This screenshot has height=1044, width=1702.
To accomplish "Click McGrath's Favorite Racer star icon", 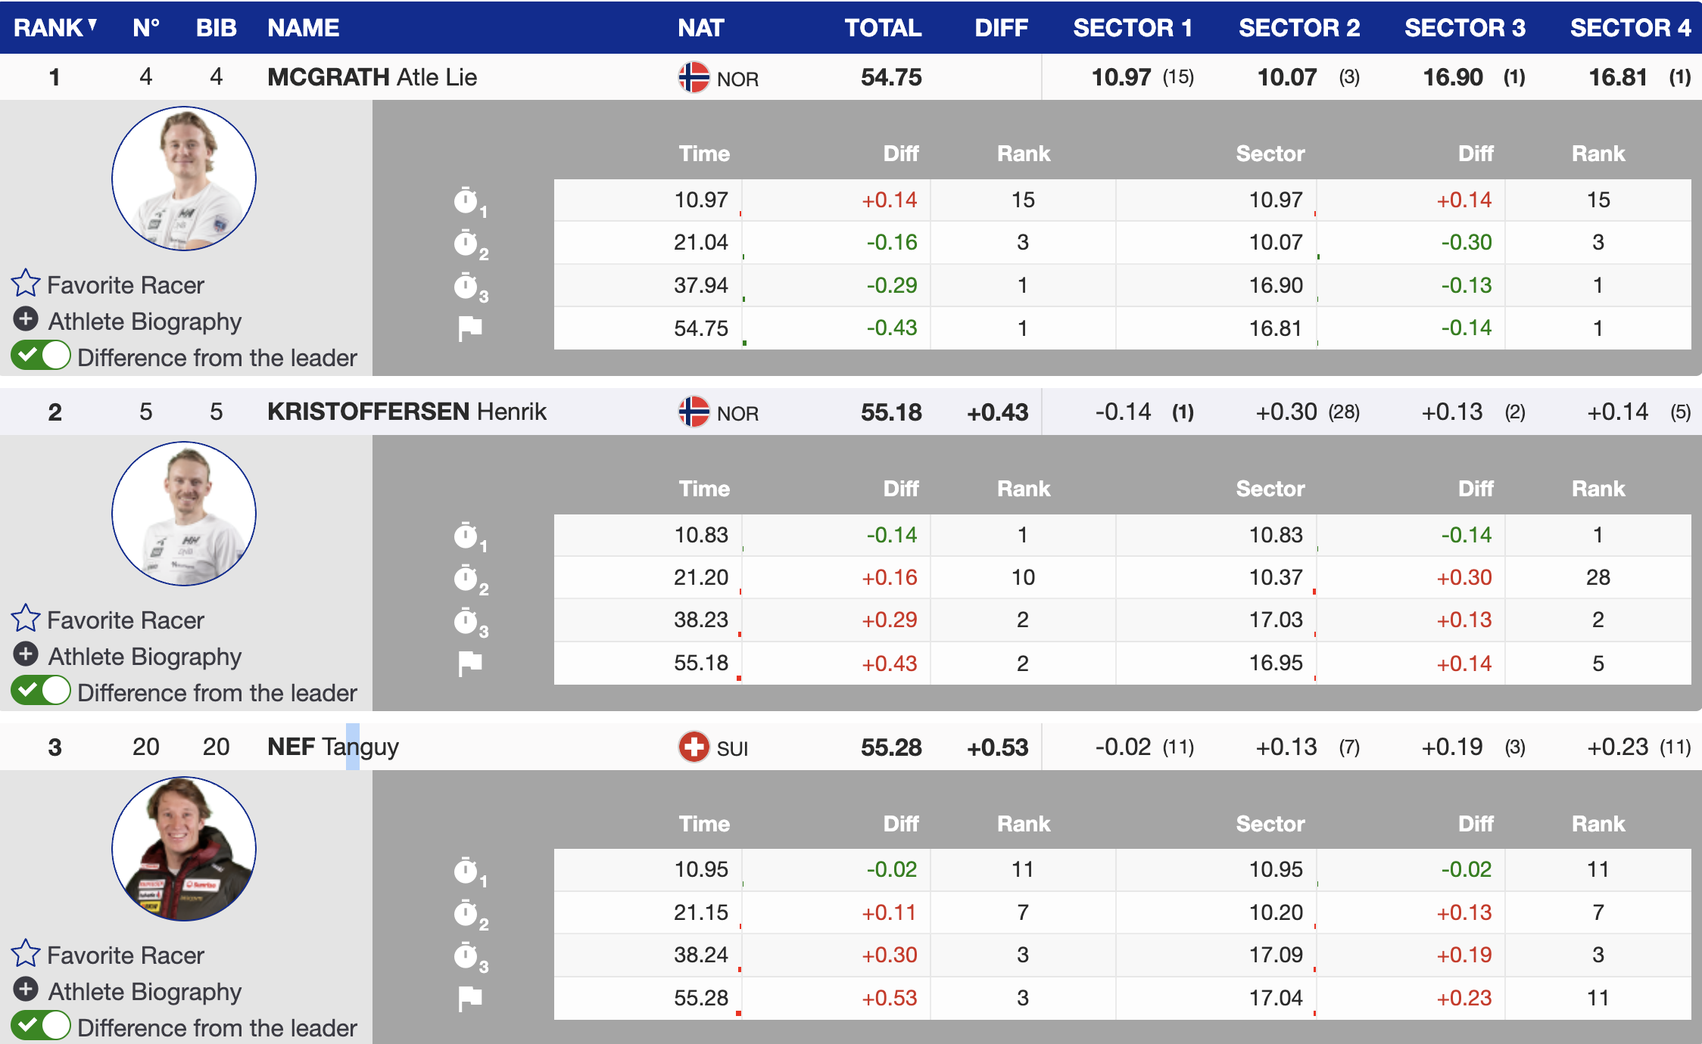I will (26, 284).
